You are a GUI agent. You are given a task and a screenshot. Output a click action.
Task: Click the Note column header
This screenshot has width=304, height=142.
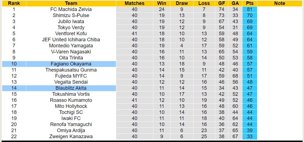[x=280, y=3]
